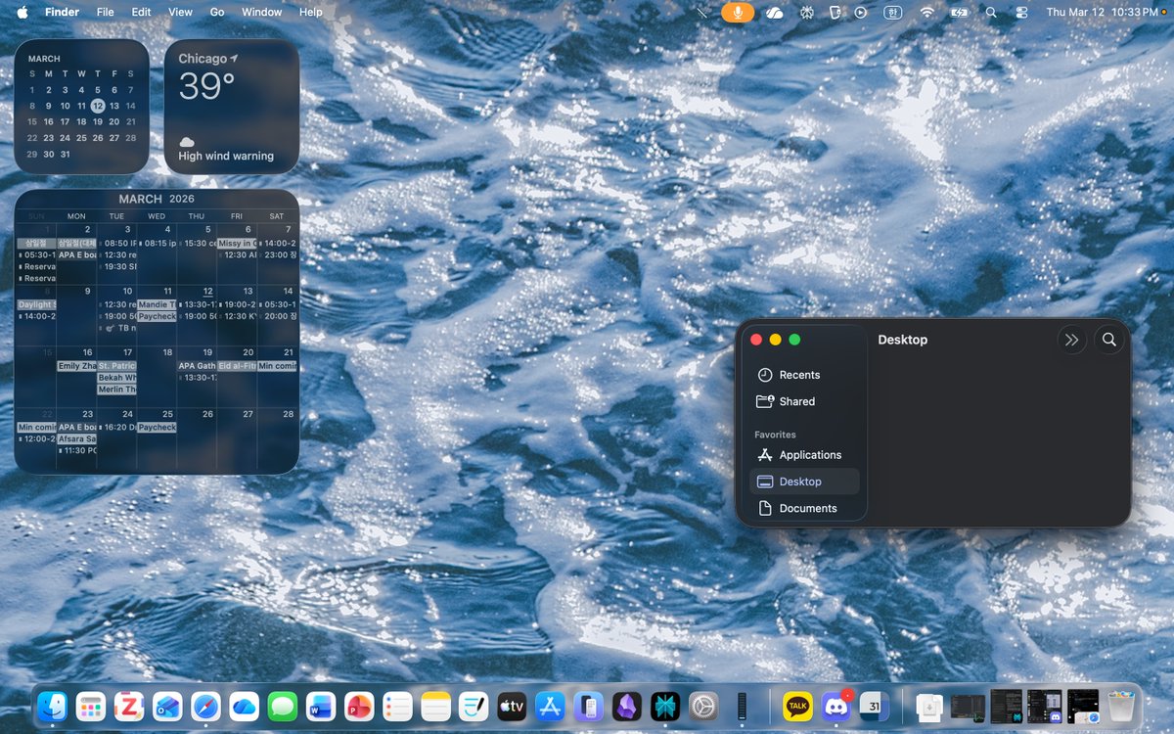Image resolution: width=1174 pixels, height=734 pixels.
Task: Open KakaoTalk from the Dock
Action: point(798,705)
